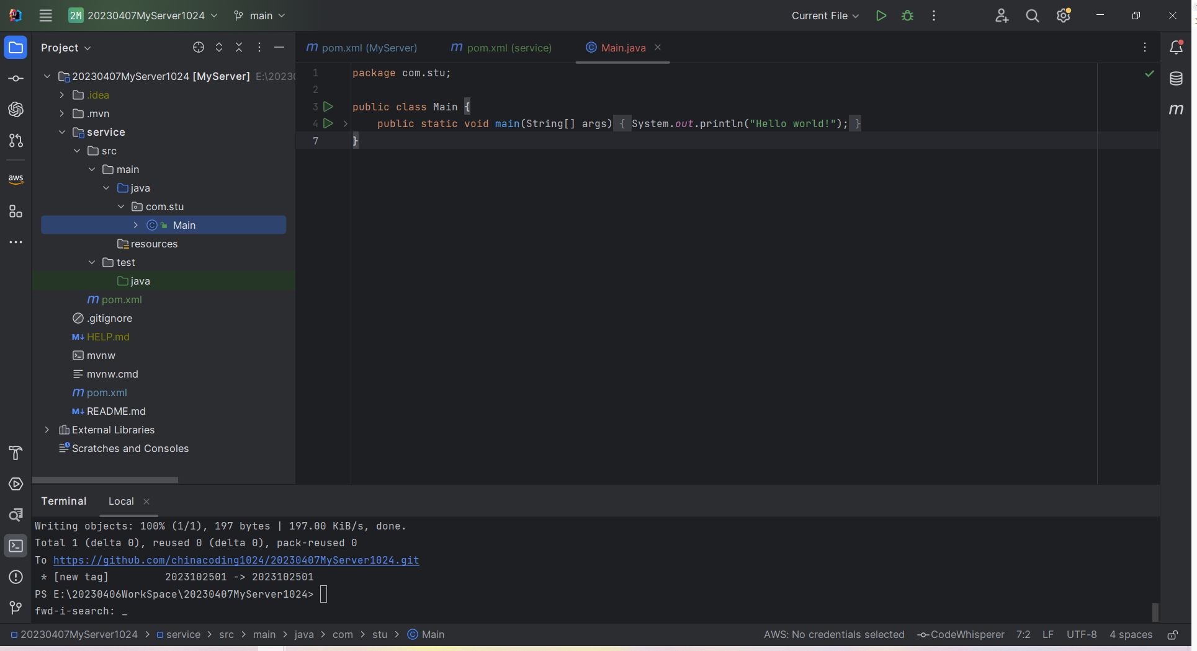1197x651 pixels.
Task: Click the Project panel horizontal scrollbar
Action: pyautogui.click(x=105, y=480)
